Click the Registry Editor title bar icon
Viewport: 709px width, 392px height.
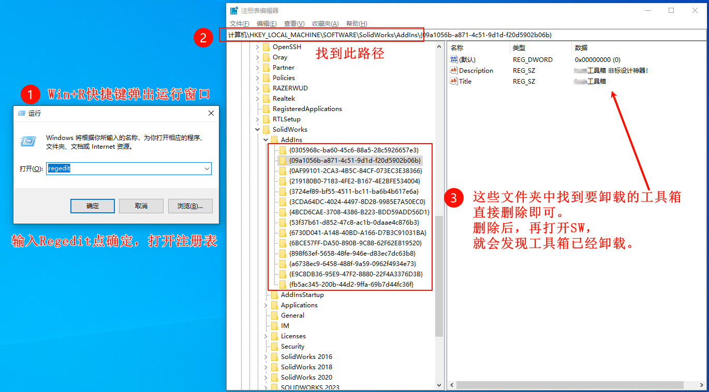point(234,10)
